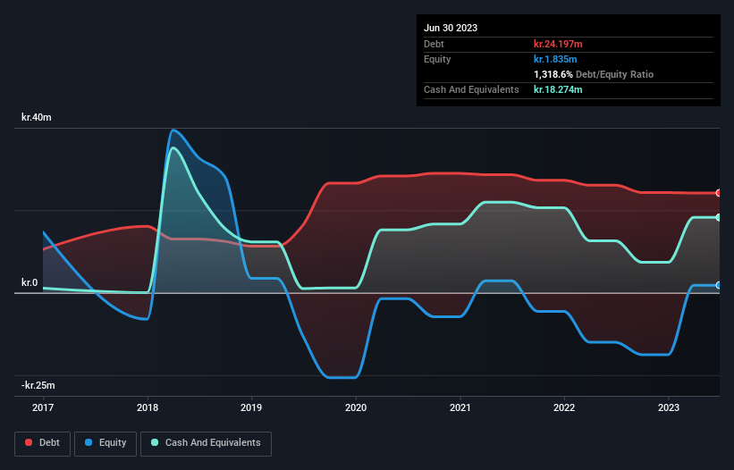
Task: Click the tooltip Equity row label
Action: click(437, 59)
